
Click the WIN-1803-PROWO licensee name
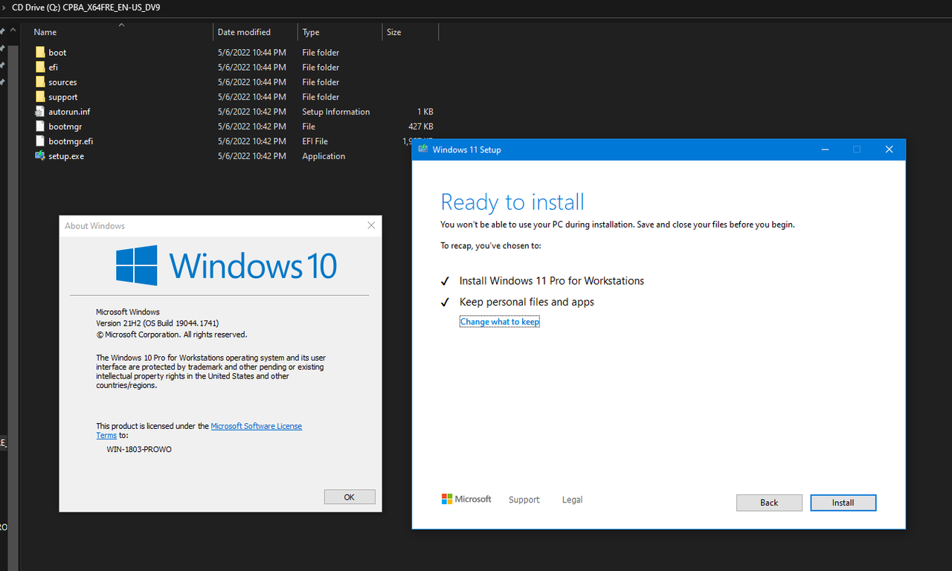(x=139, y=449)
